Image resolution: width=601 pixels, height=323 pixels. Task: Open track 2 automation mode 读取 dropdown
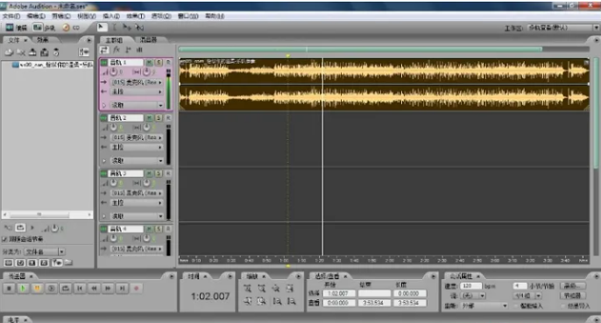click(137, 160)
